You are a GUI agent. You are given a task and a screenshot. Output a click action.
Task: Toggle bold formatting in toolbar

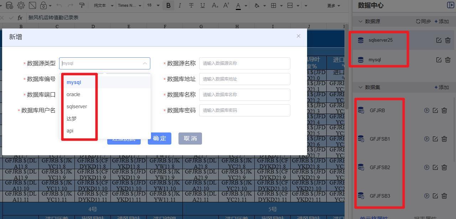[x=168, y=5]
